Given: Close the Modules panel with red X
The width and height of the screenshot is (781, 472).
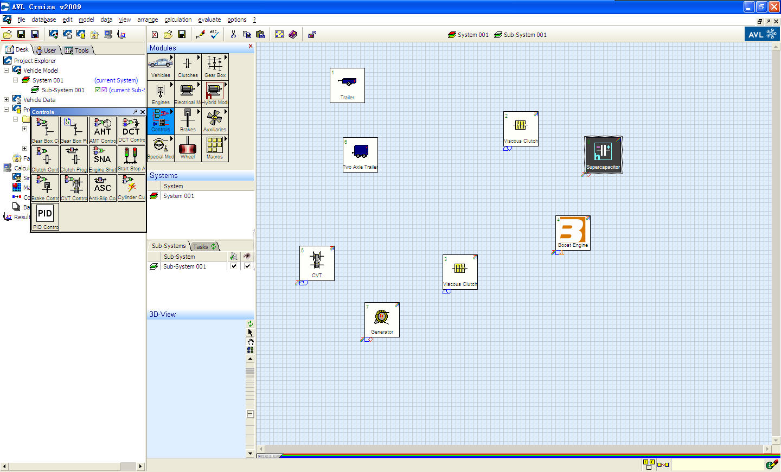Looking at the screenshot, I should (x=251, y=47).
